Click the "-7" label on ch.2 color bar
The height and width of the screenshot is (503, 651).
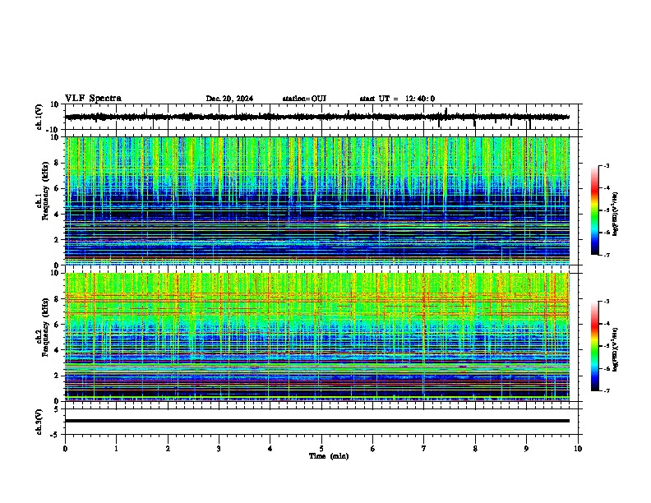click(x=607, y=390)
